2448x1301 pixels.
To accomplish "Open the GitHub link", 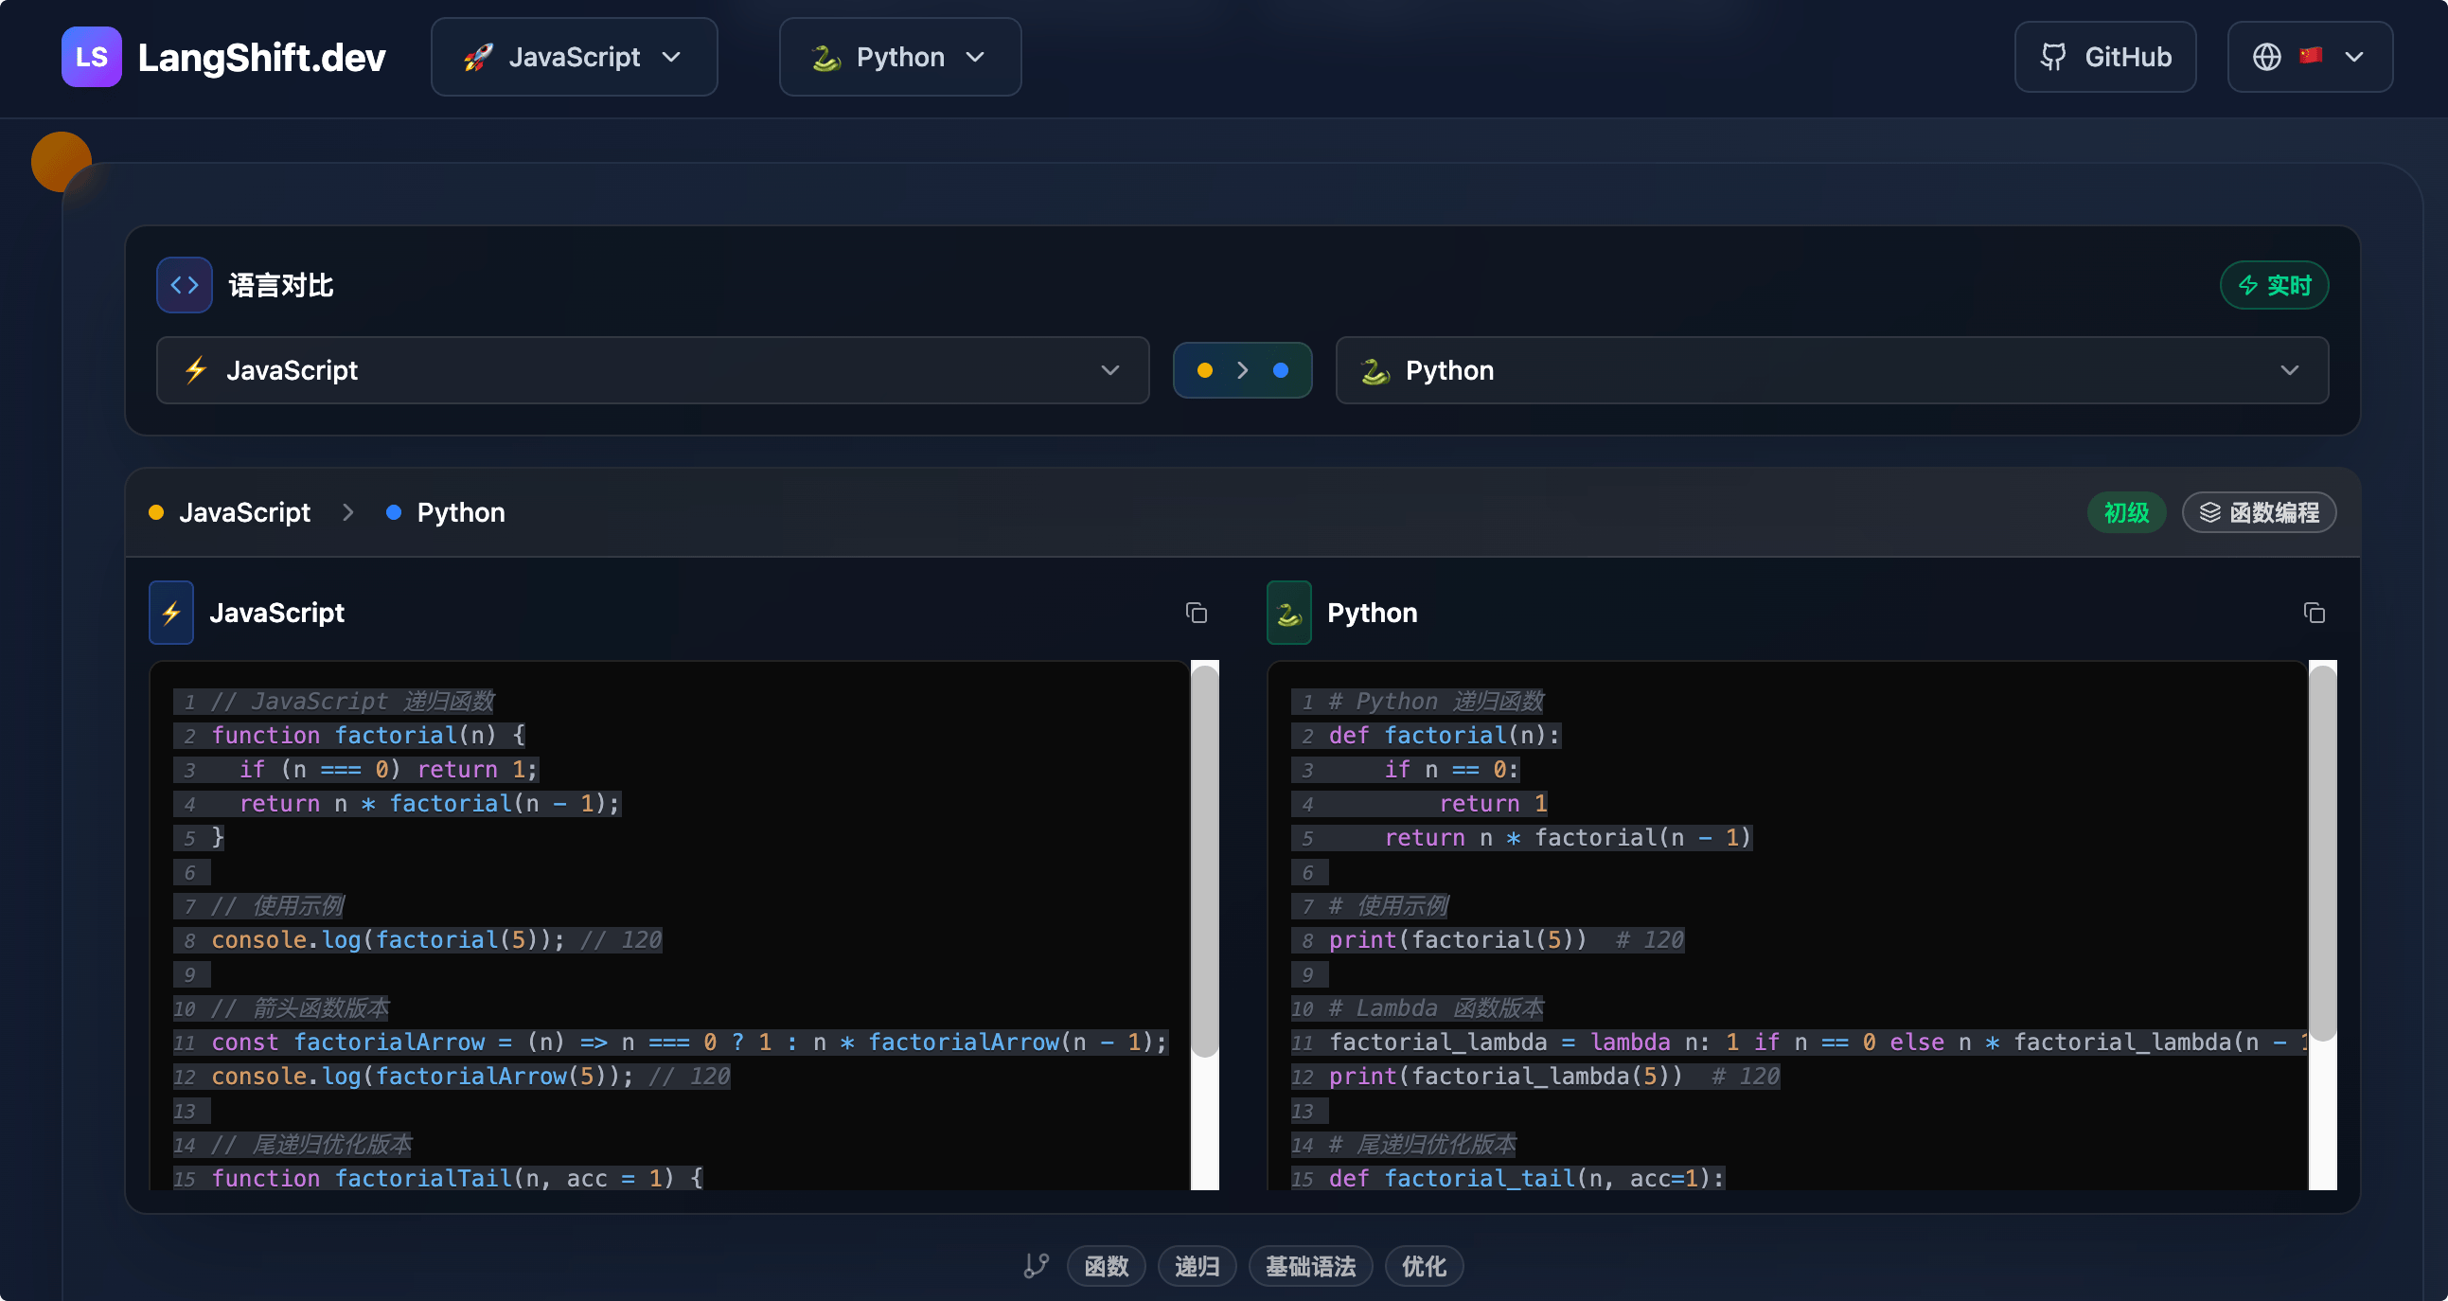I will point(2104,57).
